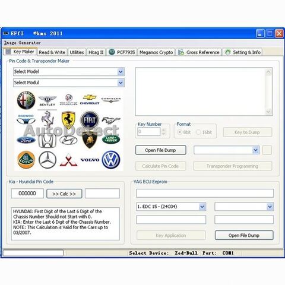Viewport: 285px width, 285px height.
Task: Click the Key Number stepper arrows
Action: pyautogui.click(x=163, y=132)
